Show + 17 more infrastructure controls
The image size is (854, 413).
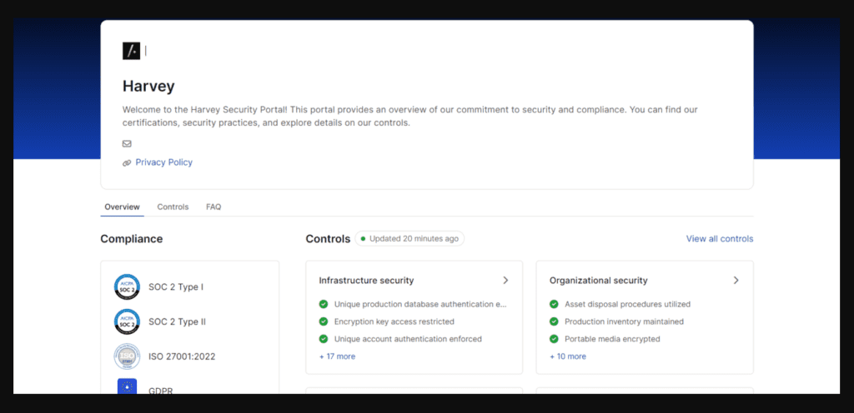tap(337, 356)
